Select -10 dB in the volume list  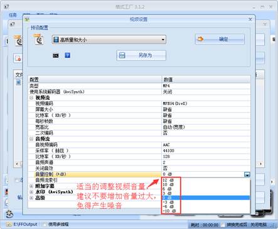point(169,211)
